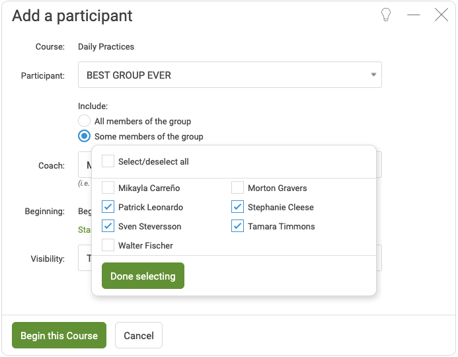Click the Daily Practices course name

[x=106, y=47]
